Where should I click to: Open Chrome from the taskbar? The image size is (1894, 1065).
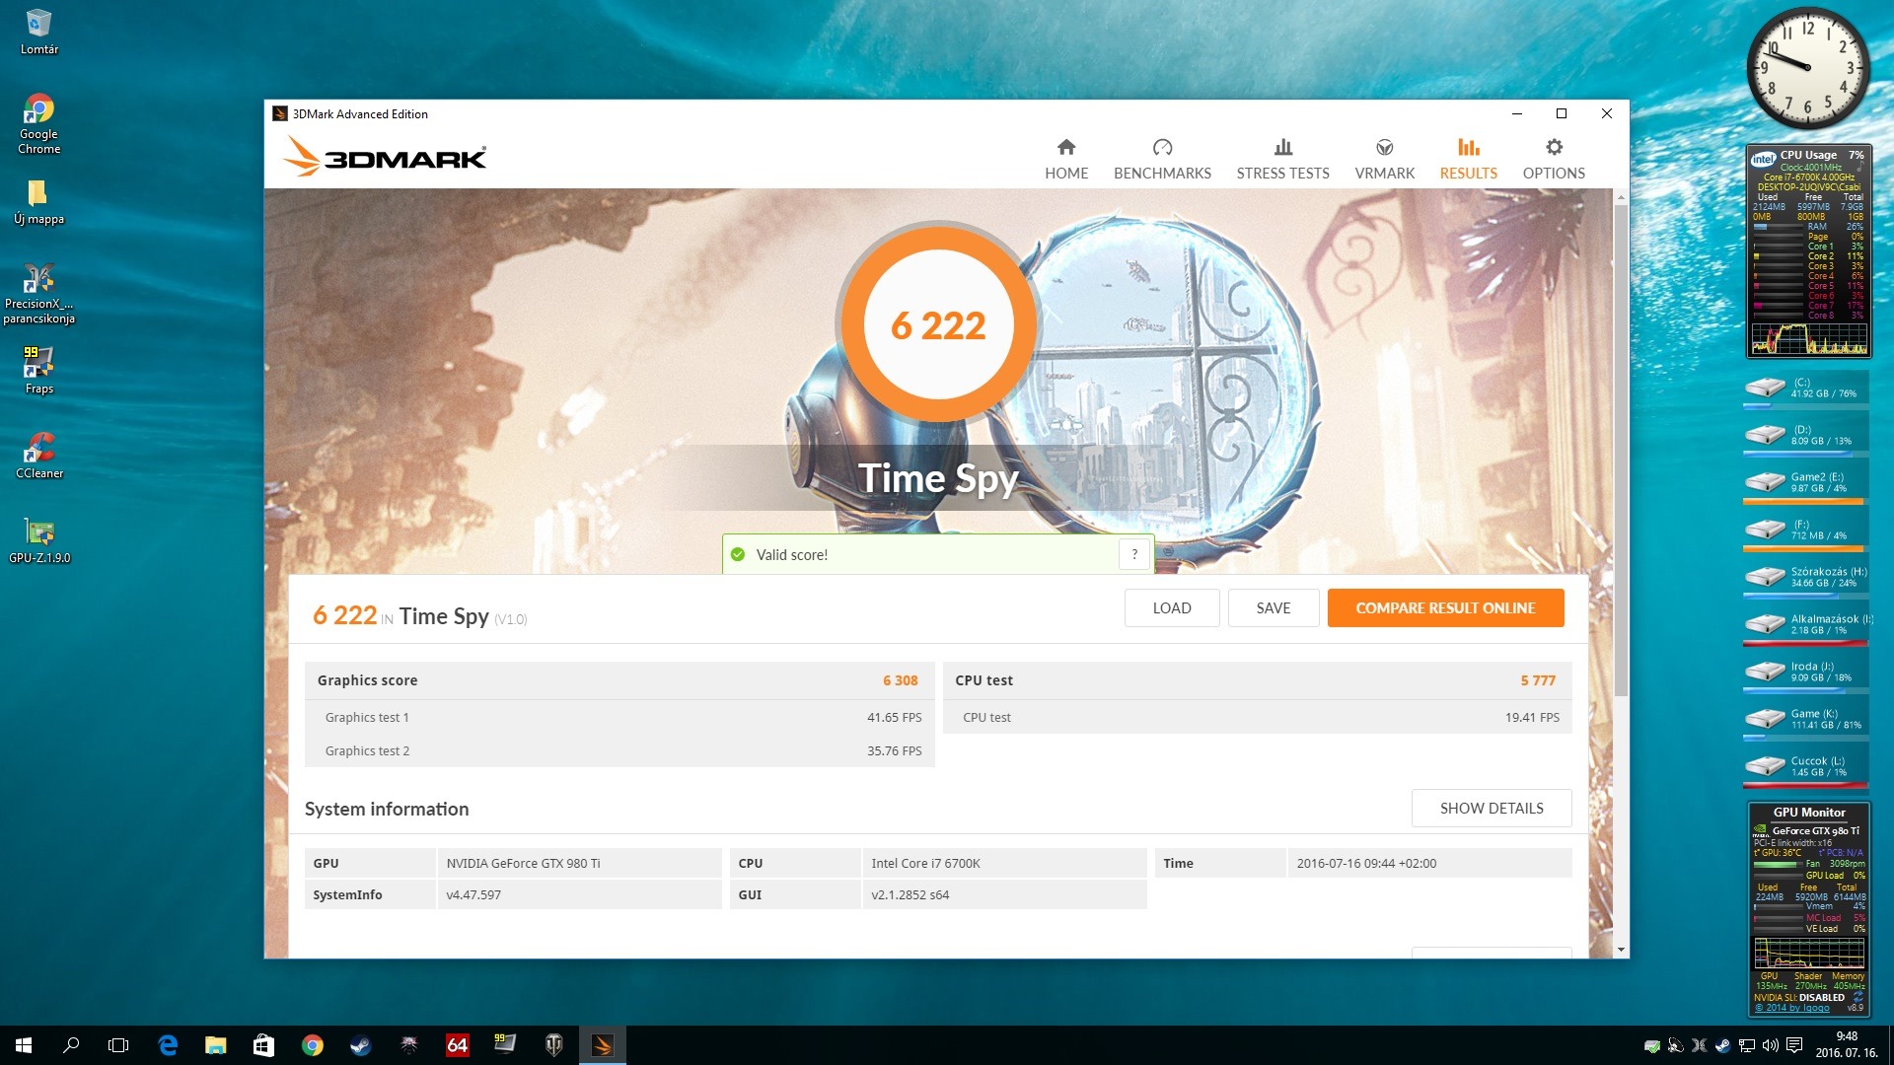(x=312, y=1045)
